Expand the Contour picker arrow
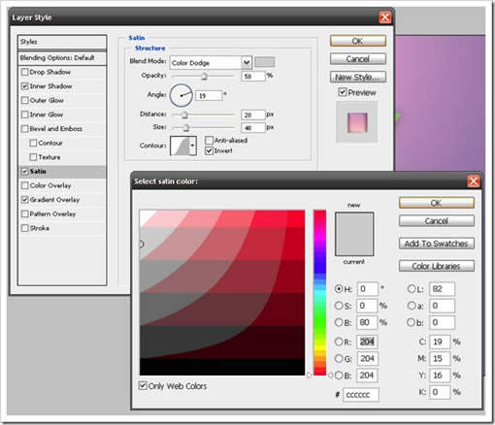 pos(192,146)
